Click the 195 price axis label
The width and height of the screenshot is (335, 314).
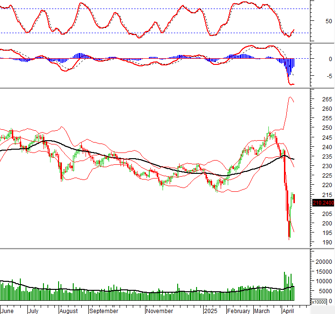coord(327,233)
